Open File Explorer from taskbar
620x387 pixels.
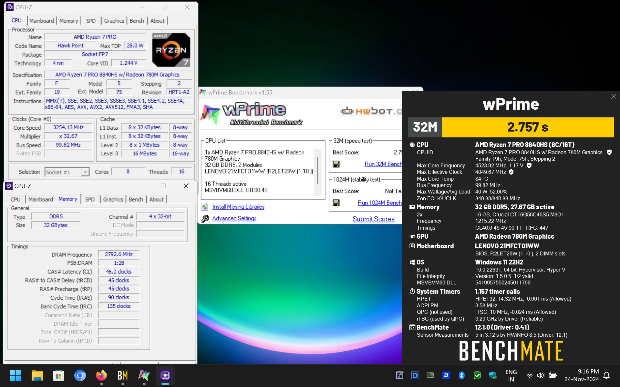coord(37,375)
